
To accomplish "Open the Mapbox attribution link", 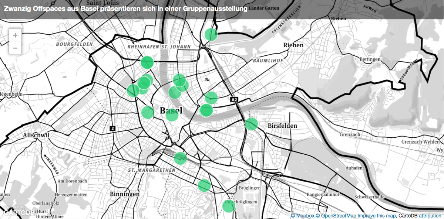I will click(x=303, y=215).
